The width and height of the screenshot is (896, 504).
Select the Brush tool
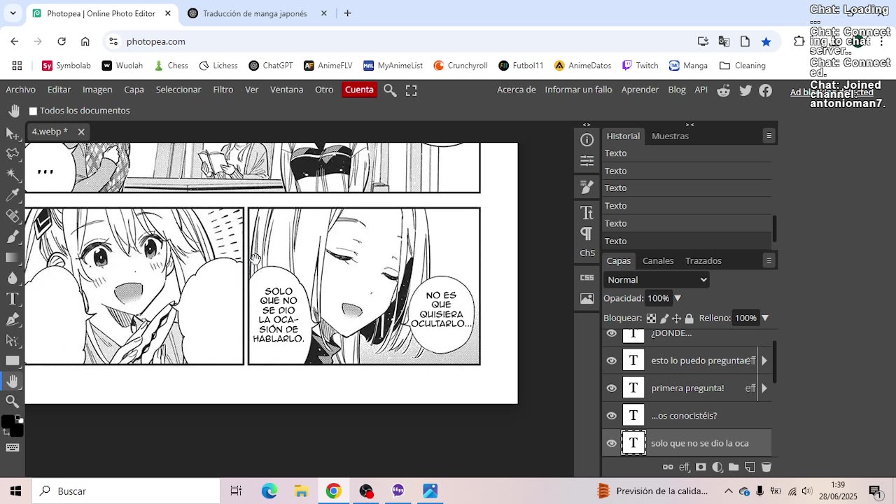pyautogui.click(x=12, y=237)
